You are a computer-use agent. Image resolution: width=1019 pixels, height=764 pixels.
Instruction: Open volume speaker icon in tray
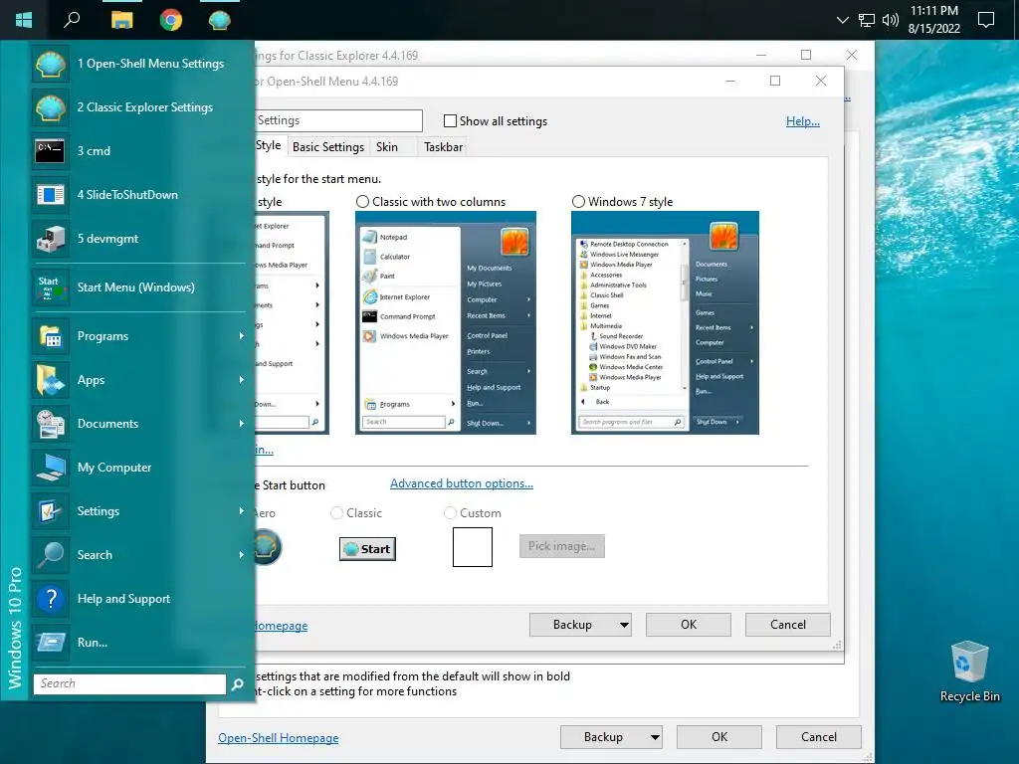[x=891, y=20]
